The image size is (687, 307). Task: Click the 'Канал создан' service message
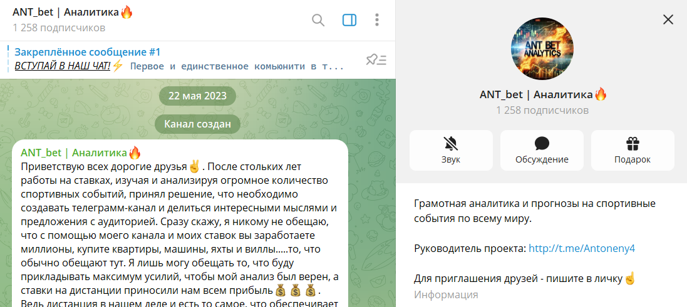tap(197, 124)
